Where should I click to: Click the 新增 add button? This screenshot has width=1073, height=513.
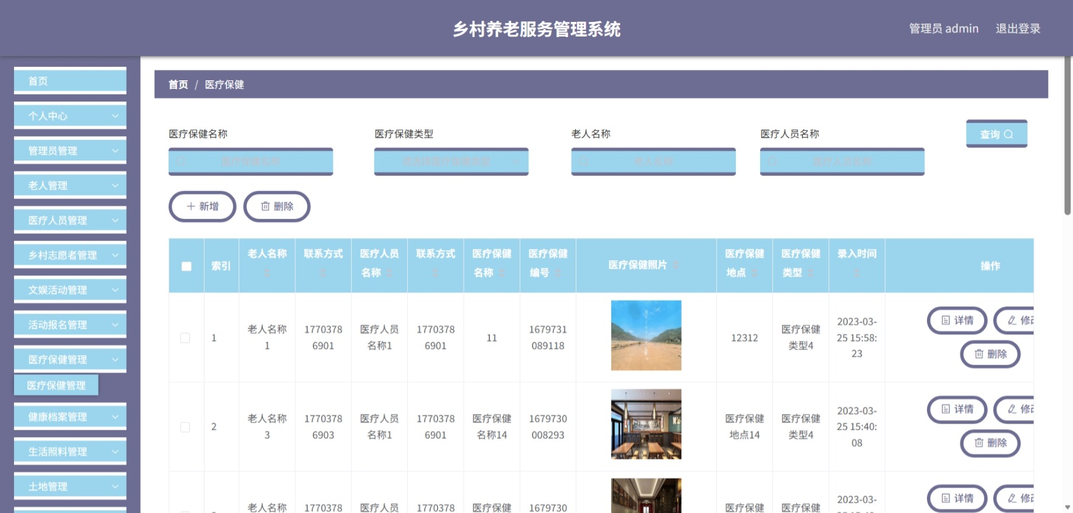202,207
